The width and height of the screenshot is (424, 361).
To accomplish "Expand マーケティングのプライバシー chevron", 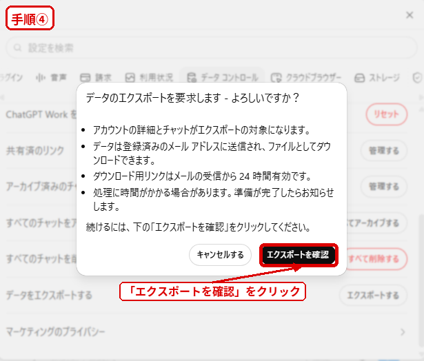I will (403, 332).
